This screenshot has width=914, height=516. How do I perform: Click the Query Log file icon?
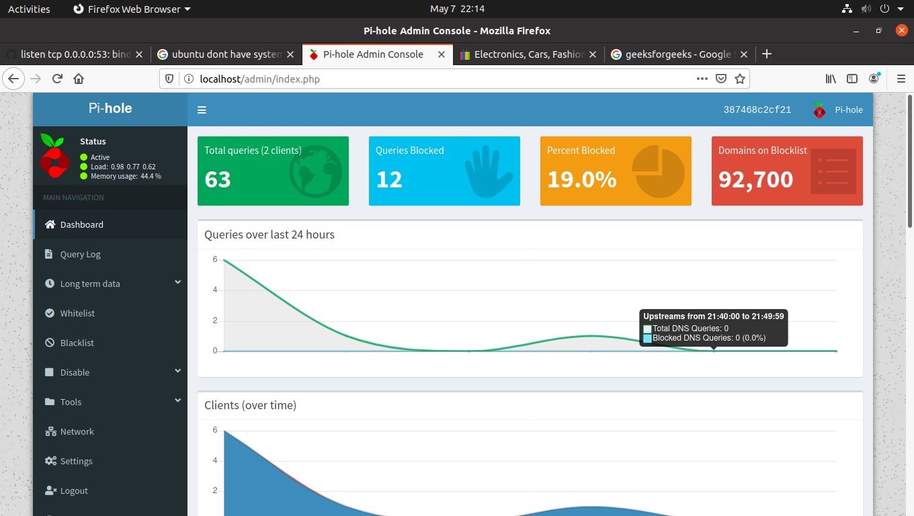point(48,254)
